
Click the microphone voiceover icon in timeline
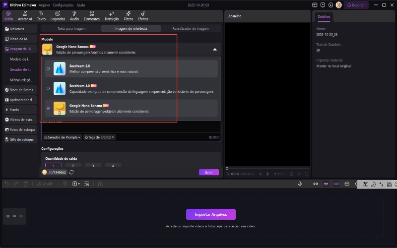click(300, 184)
